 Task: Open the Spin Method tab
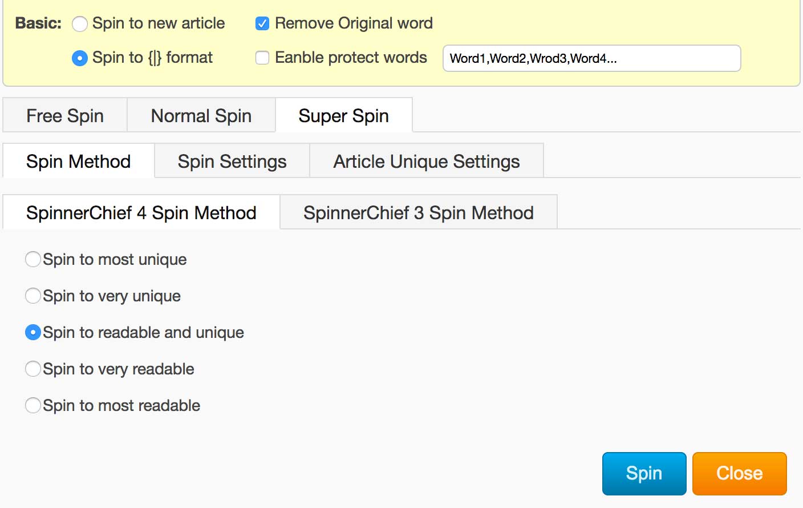(x=78, y=162)
